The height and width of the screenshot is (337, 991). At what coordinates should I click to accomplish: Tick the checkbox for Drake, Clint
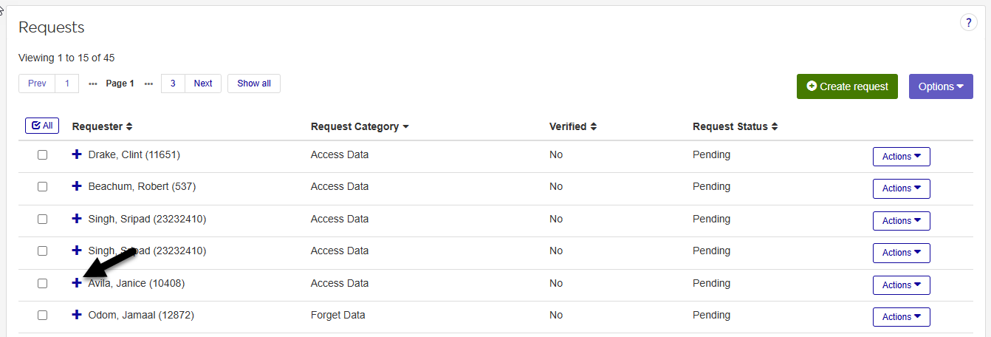[42, 155]
